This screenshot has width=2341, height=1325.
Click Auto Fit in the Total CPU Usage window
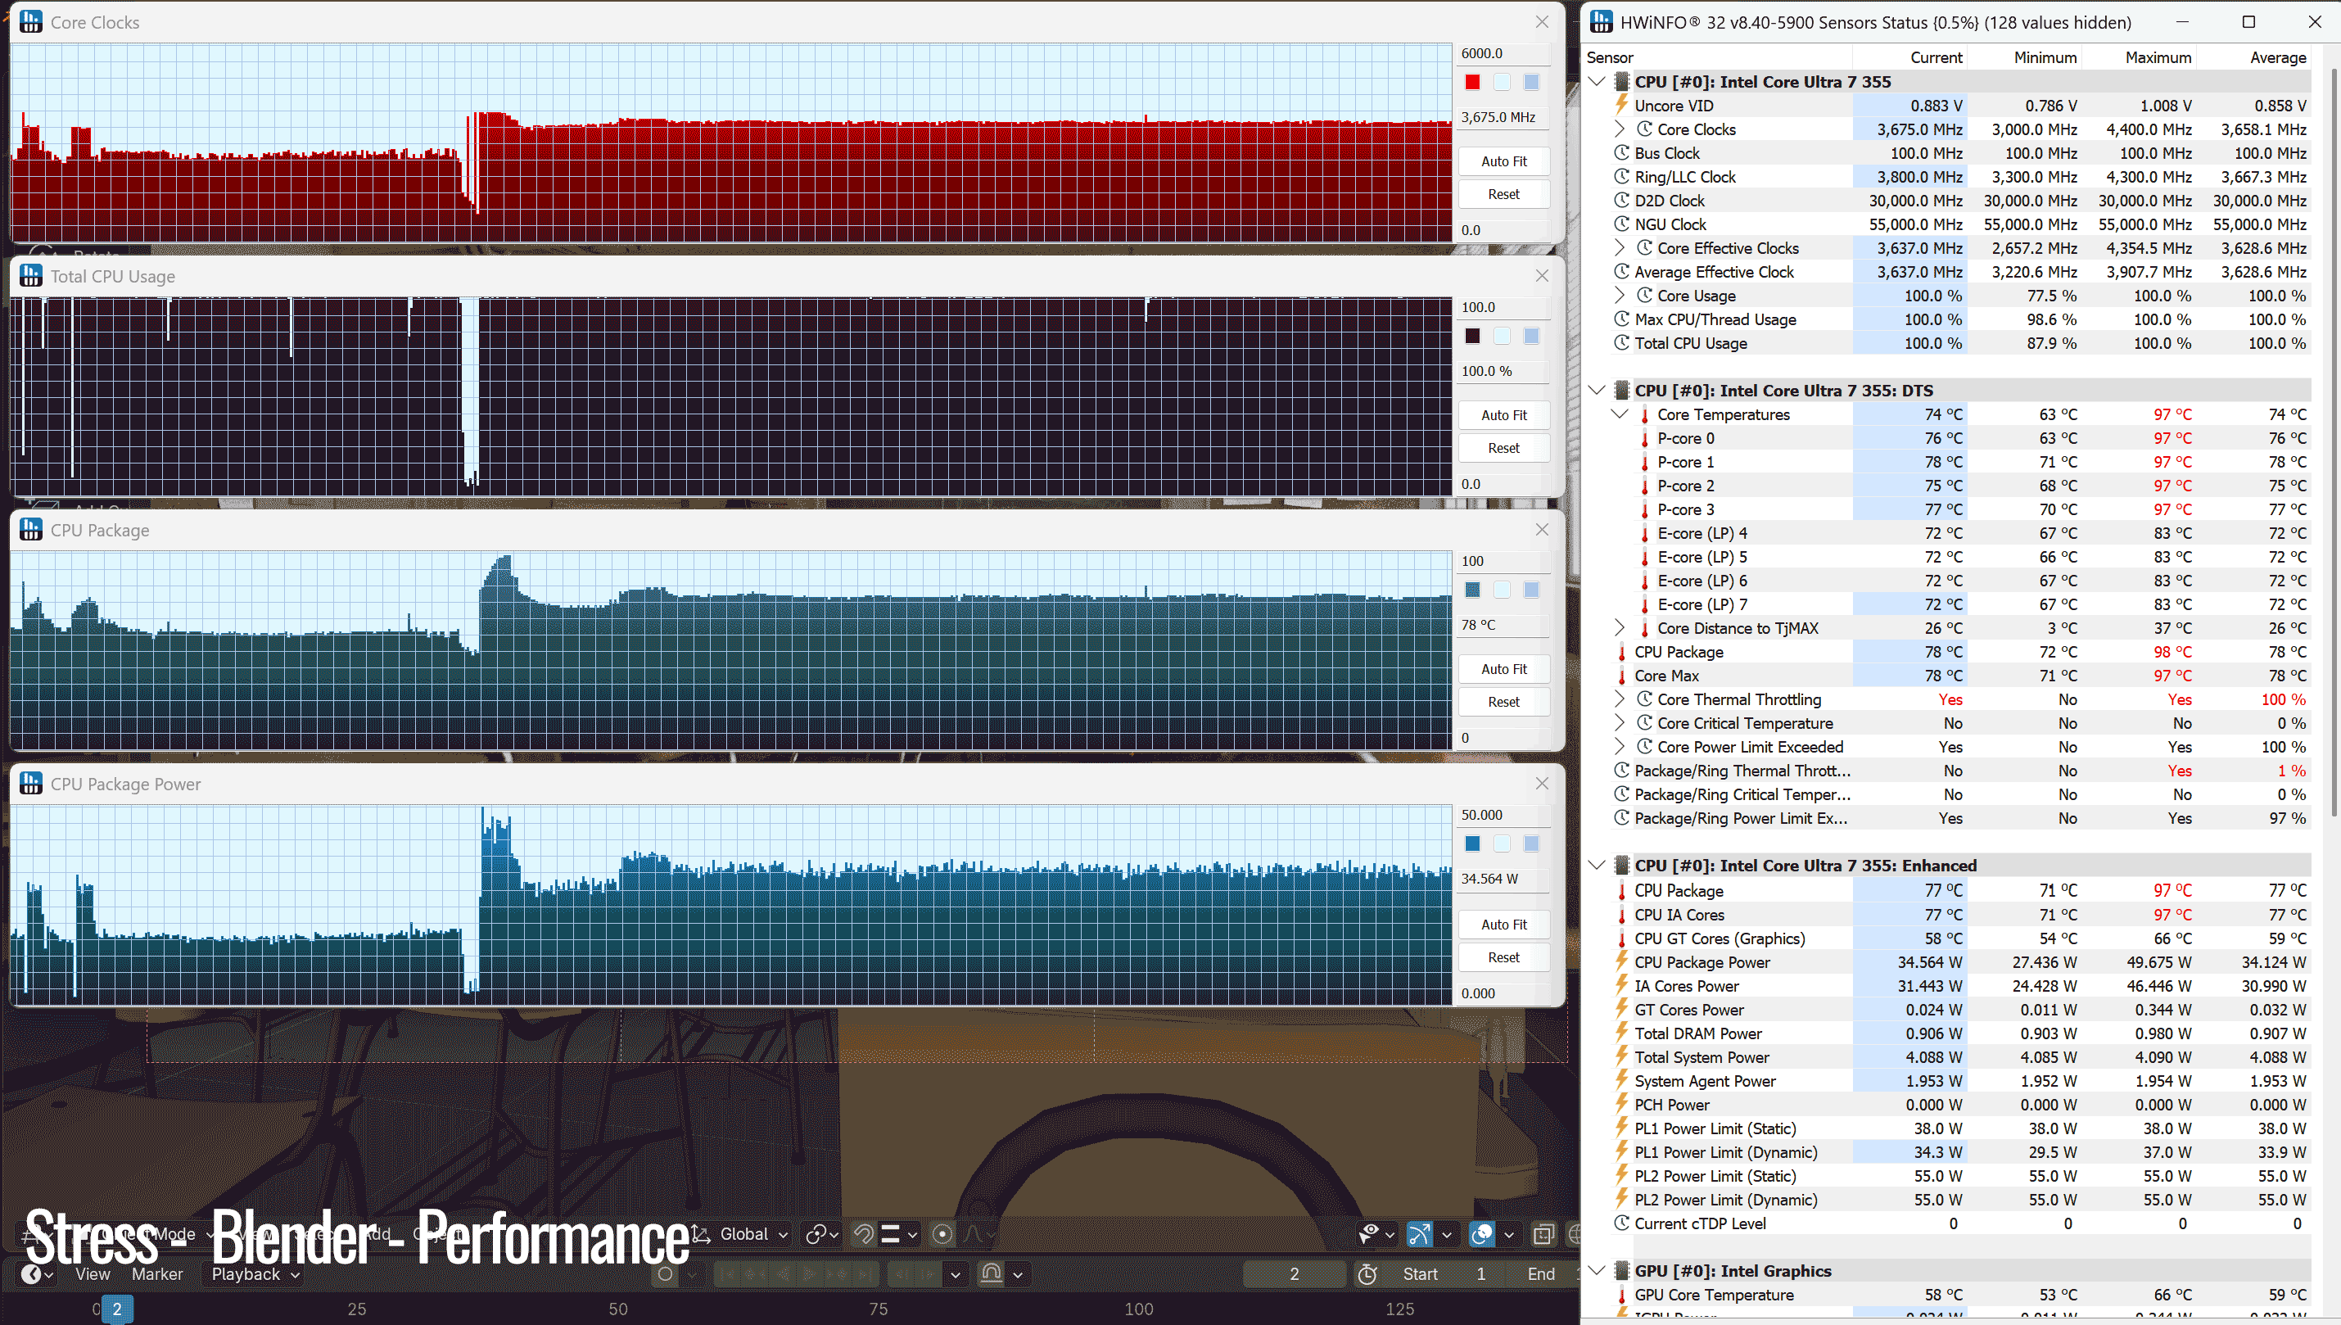[x=1504, y=415]
